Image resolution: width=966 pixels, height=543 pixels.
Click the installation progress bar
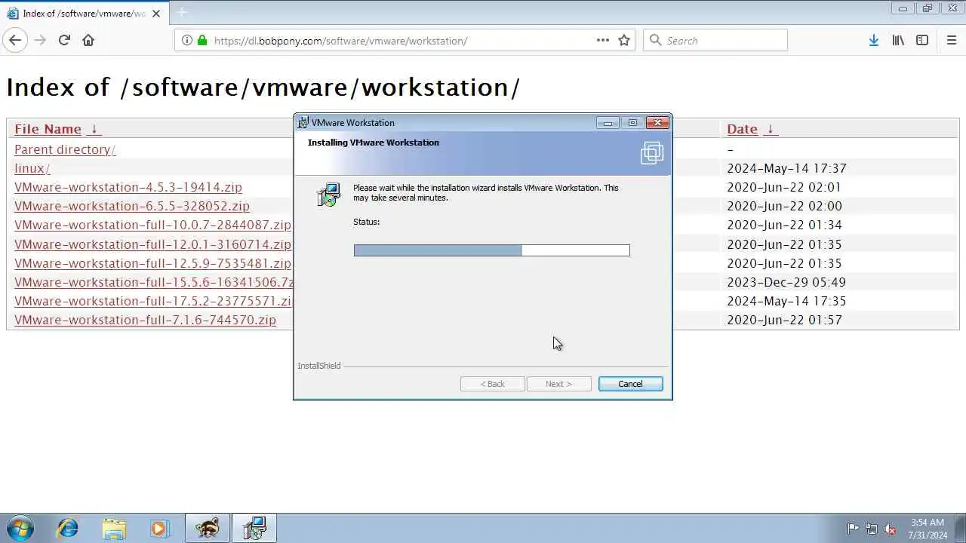pyautogui.click(x=491, y=250)
